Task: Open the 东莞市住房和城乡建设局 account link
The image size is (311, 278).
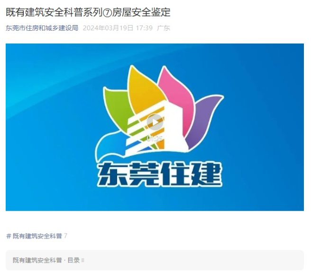Action: (x=42, y=28)
